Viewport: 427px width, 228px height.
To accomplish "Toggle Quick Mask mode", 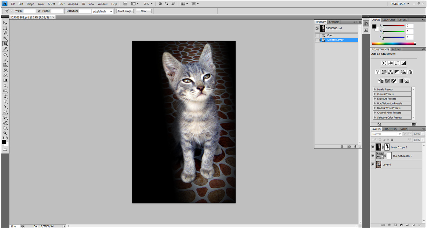I will (5, 149).
